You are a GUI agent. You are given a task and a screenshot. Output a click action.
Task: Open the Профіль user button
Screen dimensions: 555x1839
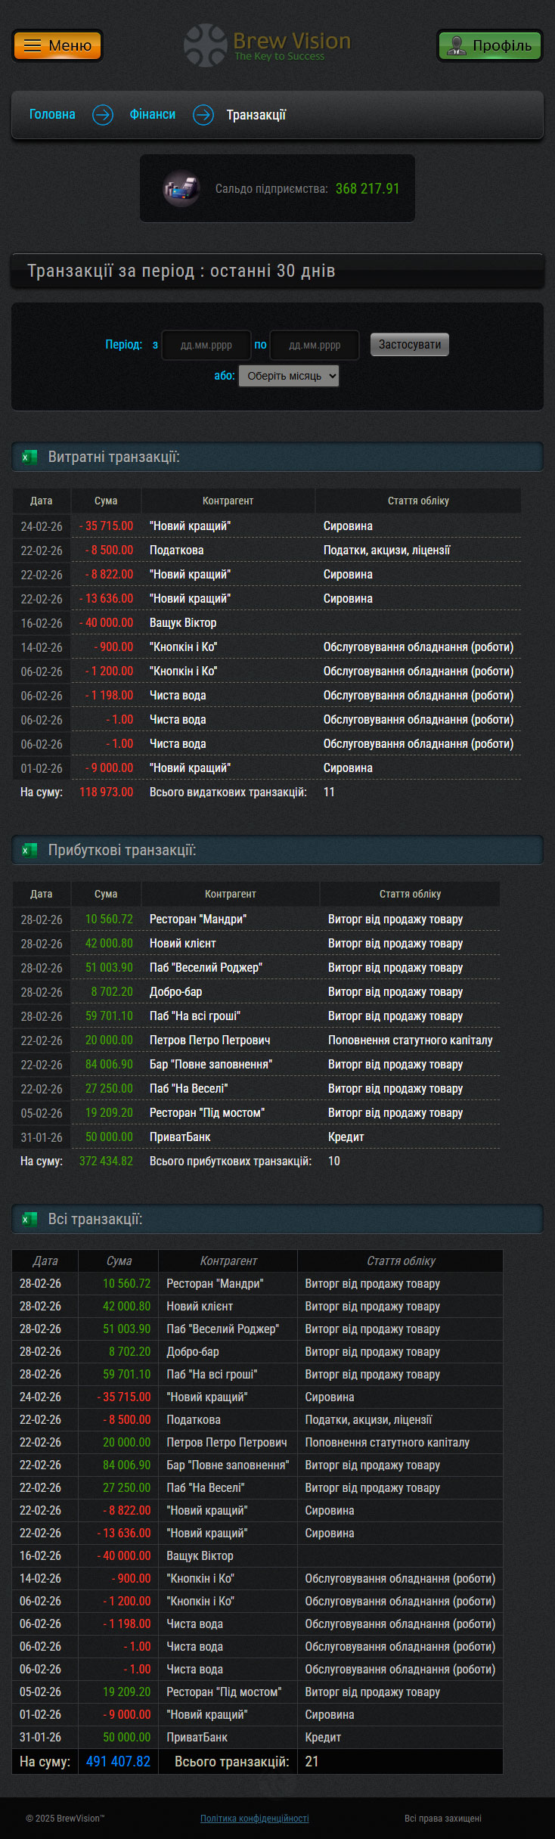pyautogui.click(x=489, y=45)
